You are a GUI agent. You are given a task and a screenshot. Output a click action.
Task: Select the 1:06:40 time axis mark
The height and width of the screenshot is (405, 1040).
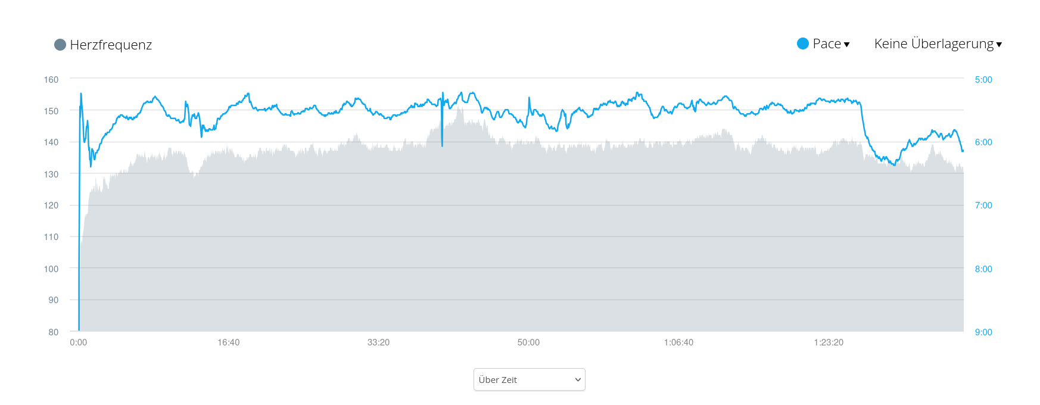click(678, 342)
